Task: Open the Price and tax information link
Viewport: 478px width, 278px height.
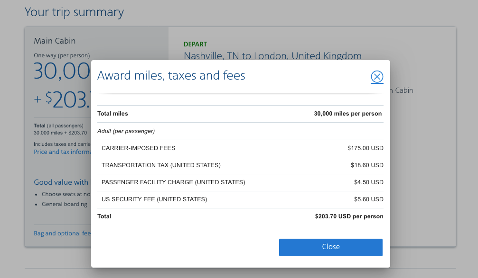Action: pos(62,152)
